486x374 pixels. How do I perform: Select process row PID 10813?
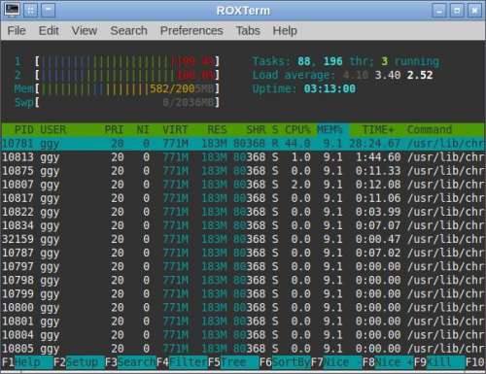[x=243, y=157]
